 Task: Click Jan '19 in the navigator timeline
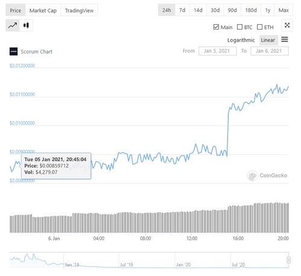coord(72,265)
